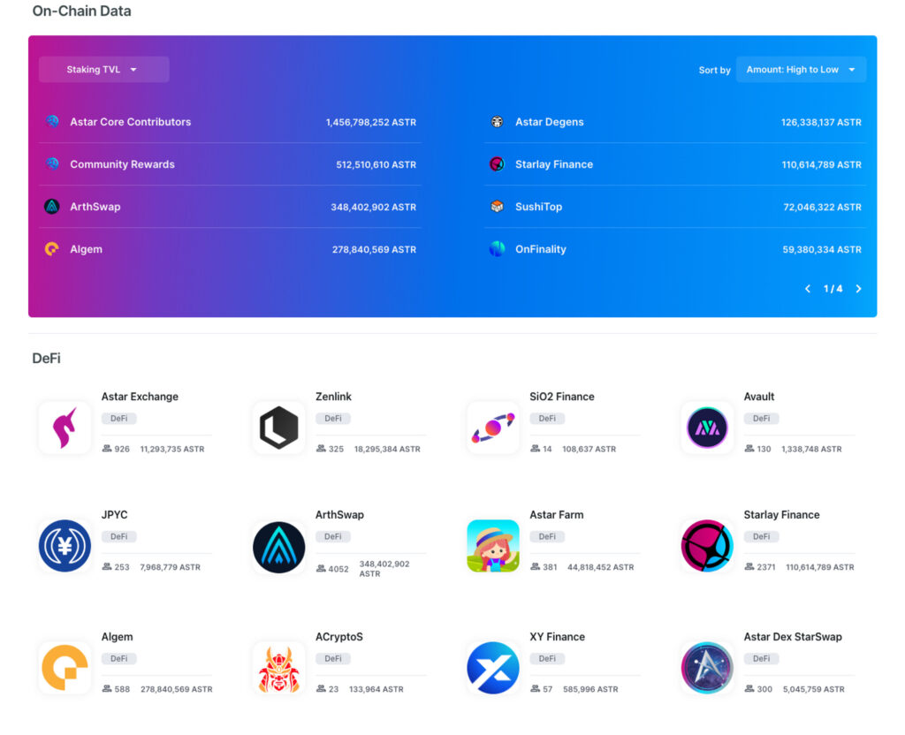Click the Astar Core Contributors entry

(x=130, y=122)
